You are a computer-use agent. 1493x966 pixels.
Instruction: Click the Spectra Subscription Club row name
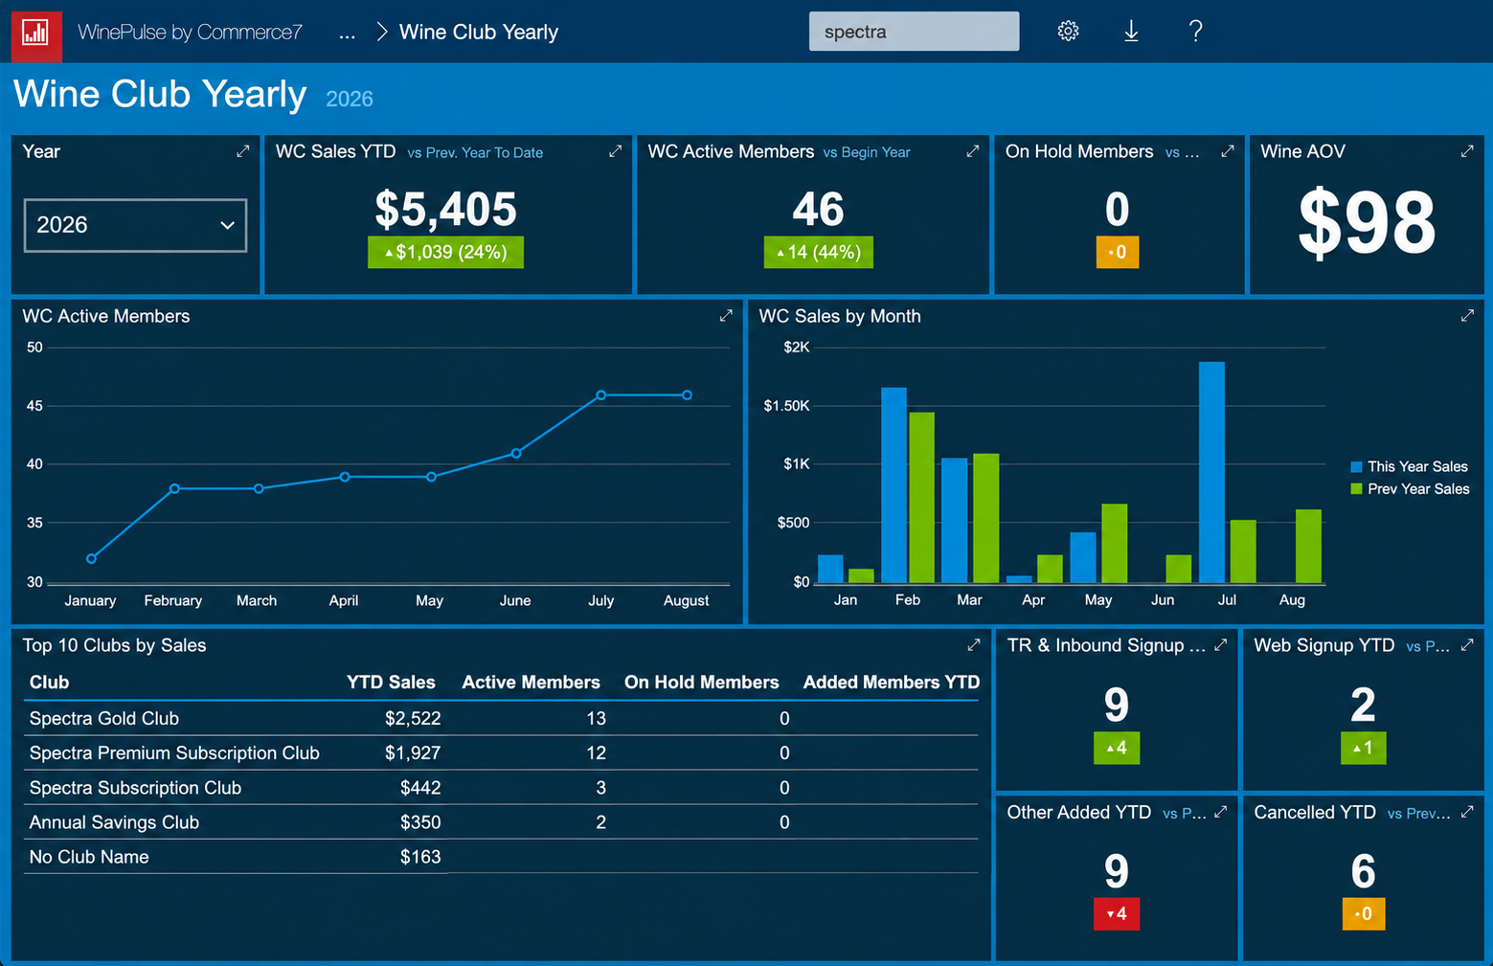point(135,788)
